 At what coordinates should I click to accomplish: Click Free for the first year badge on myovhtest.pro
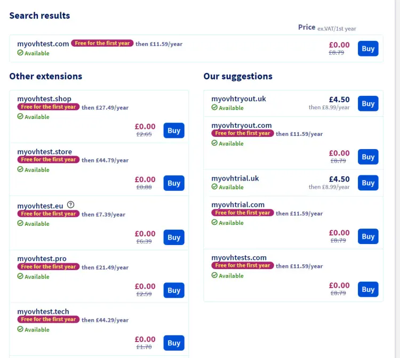coord(49,266)
